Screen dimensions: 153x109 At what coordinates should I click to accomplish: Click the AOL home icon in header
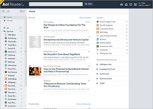tap(122, 4)
